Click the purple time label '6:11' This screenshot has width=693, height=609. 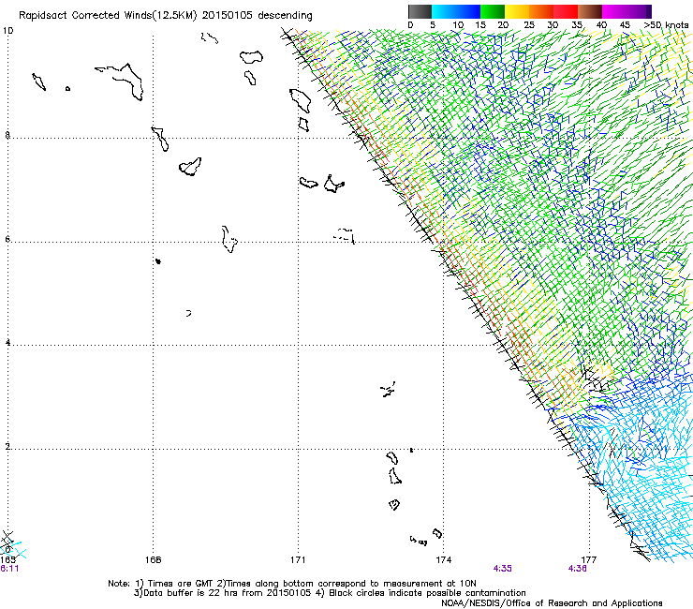[x=9, y=569]
